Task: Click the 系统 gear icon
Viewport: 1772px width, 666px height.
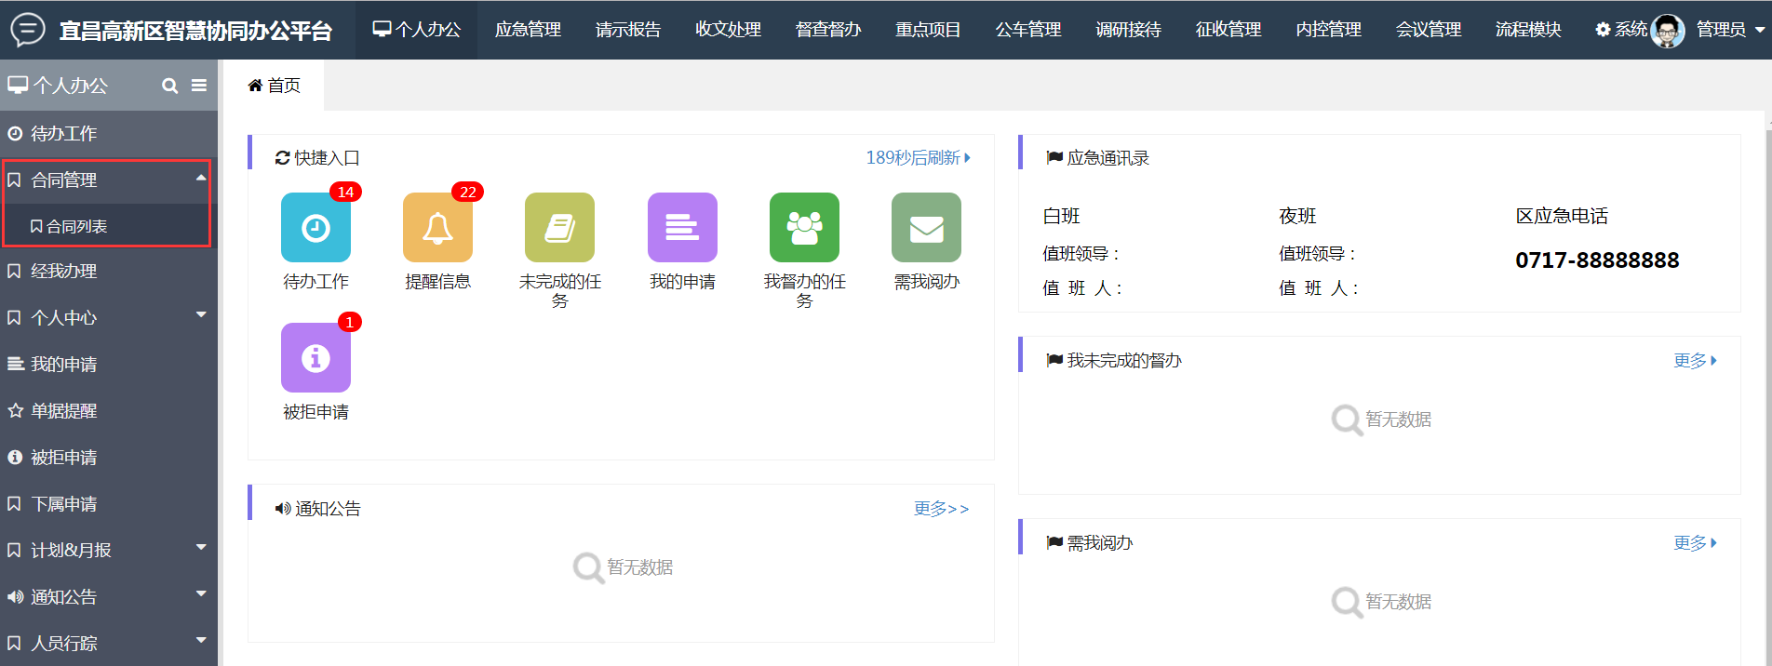Action: pos(1603,30)
